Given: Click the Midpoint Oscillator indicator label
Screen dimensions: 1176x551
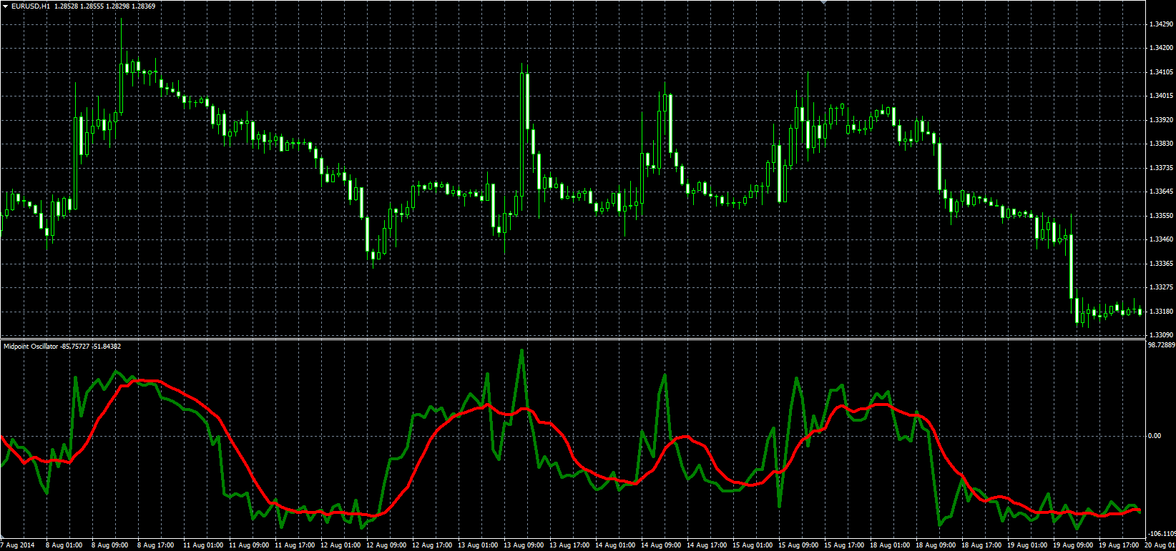Looking at the screenshot, I should (31, 347).
